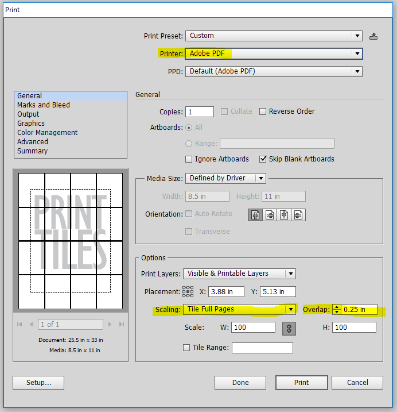
Task: Uncheck Skip Blank Artboards
Action: (263, 159)
